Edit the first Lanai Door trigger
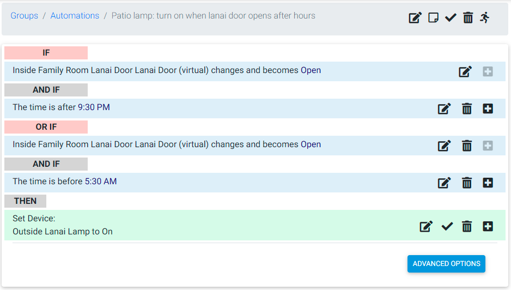 (465, 71)
